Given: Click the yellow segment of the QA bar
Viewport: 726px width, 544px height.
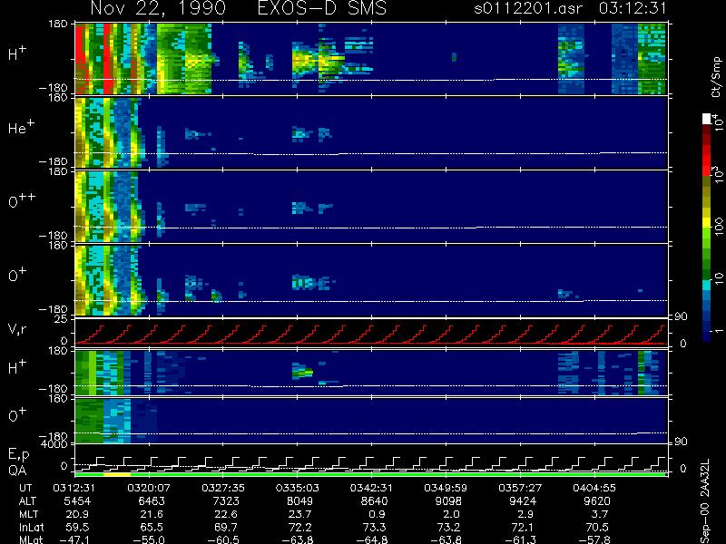Looking at the screenshot, I should tap(117, 474).
